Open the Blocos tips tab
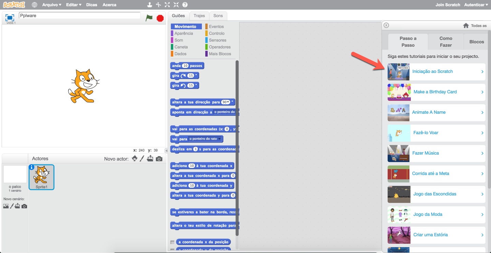Image resolution: width=491 pixels, height=253 pixels. (x=476, y=42)
